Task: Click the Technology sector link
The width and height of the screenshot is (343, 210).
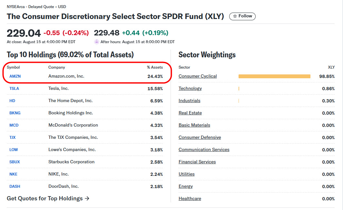Action: tap(190, 89)
